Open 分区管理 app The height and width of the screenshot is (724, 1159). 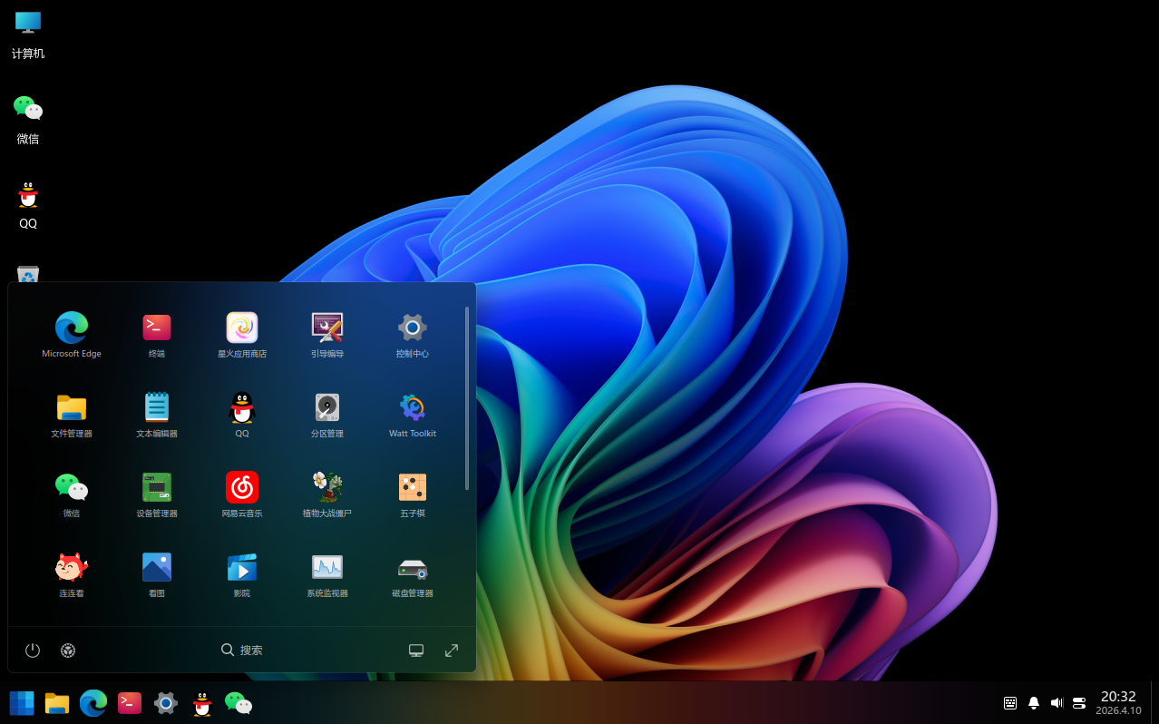pos(327,415)
